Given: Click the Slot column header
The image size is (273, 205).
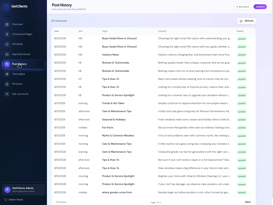Looking at the screenshot, I should pos(81,31).
